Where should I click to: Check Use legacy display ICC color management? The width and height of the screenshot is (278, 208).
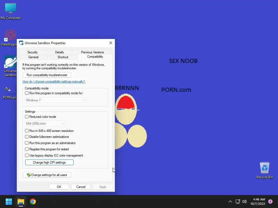tap(27, 155)
